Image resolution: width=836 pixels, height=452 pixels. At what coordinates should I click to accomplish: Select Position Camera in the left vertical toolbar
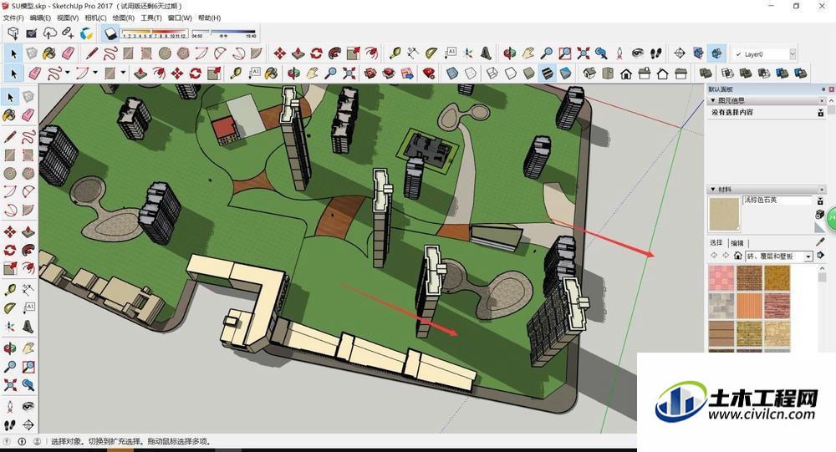[x=9, y=407]
